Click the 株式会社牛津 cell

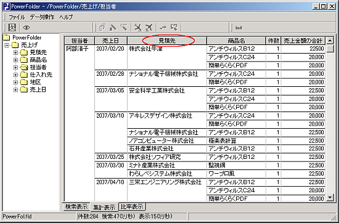(167, 57)
